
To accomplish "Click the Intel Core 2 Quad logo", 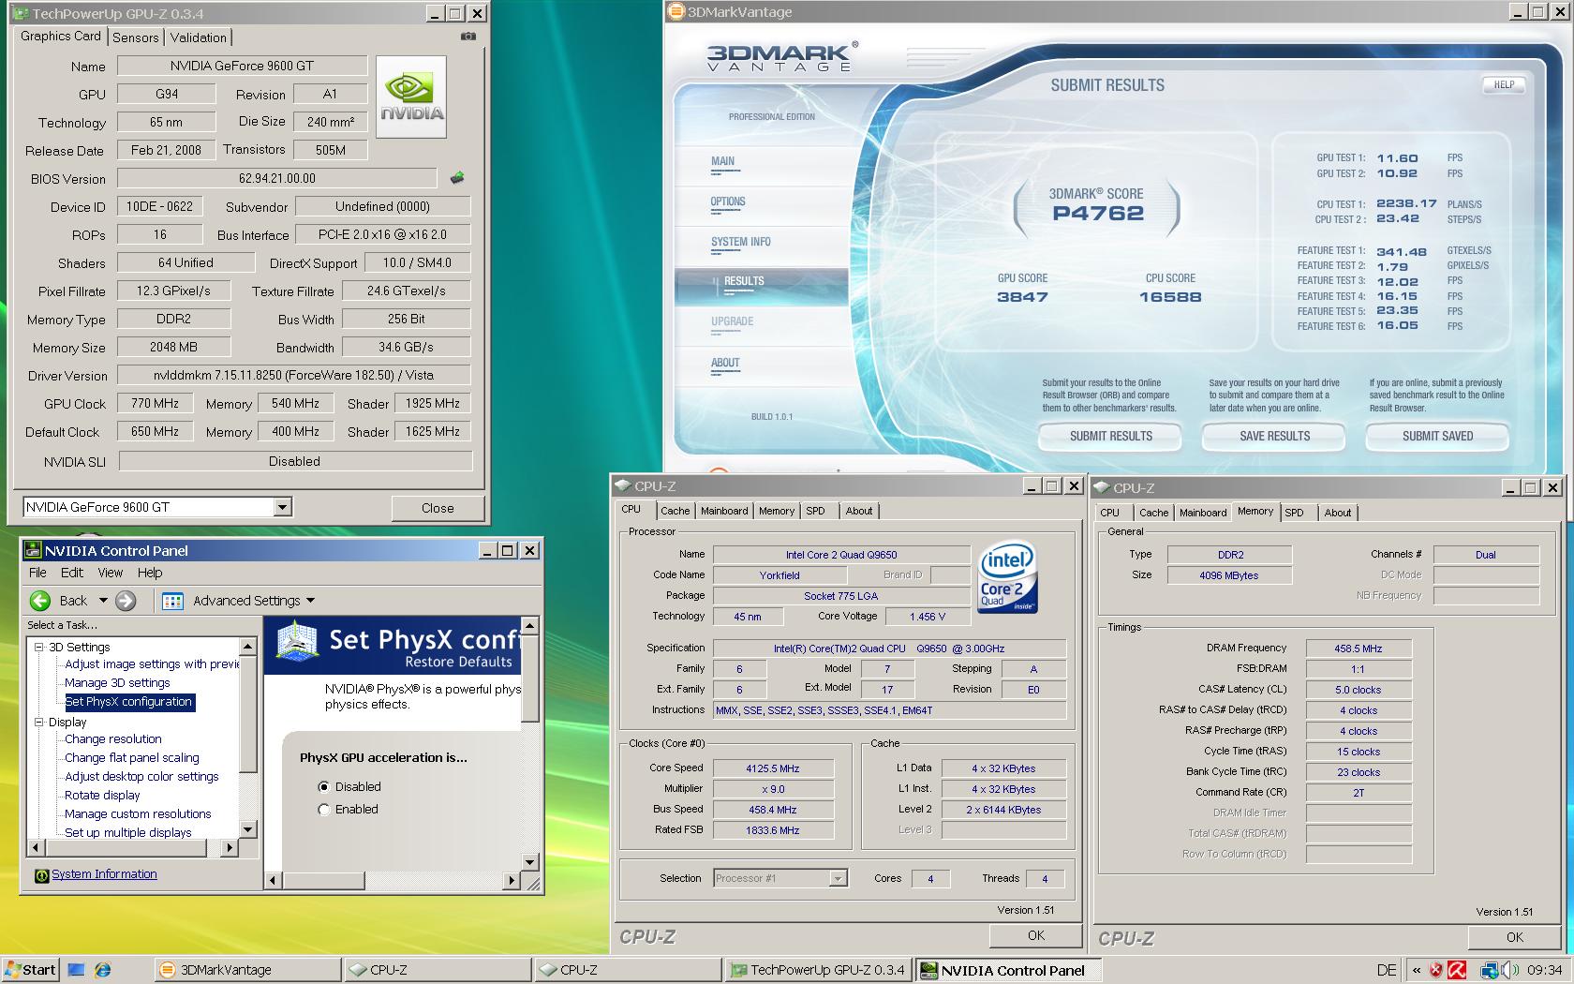I will [1006, 577].
